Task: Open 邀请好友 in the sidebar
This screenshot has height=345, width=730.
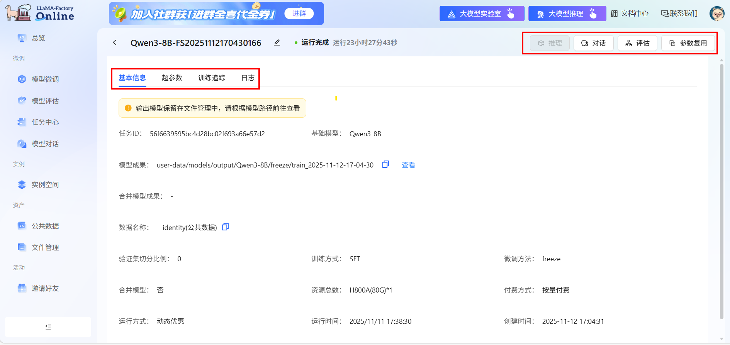Action: pyautogui.click(x=45, y=288)
